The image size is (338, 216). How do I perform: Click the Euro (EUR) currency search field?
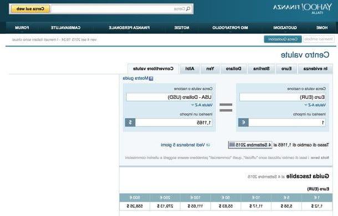pos(283,97)
